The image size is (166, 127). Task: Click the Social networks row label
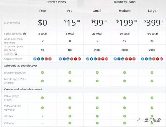[13, 59]
